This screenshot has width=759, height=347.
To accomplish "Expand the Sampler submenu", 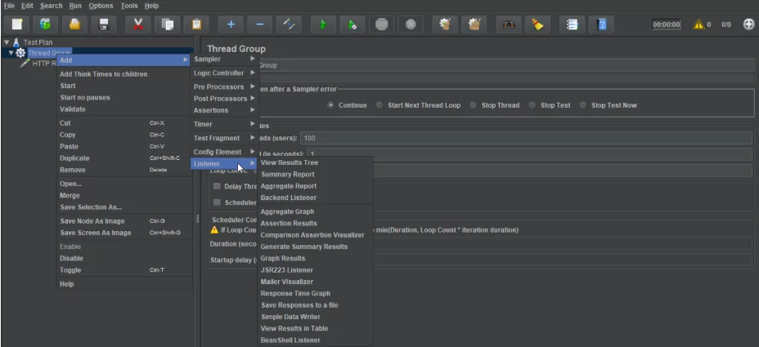I will tap(225, 59).
